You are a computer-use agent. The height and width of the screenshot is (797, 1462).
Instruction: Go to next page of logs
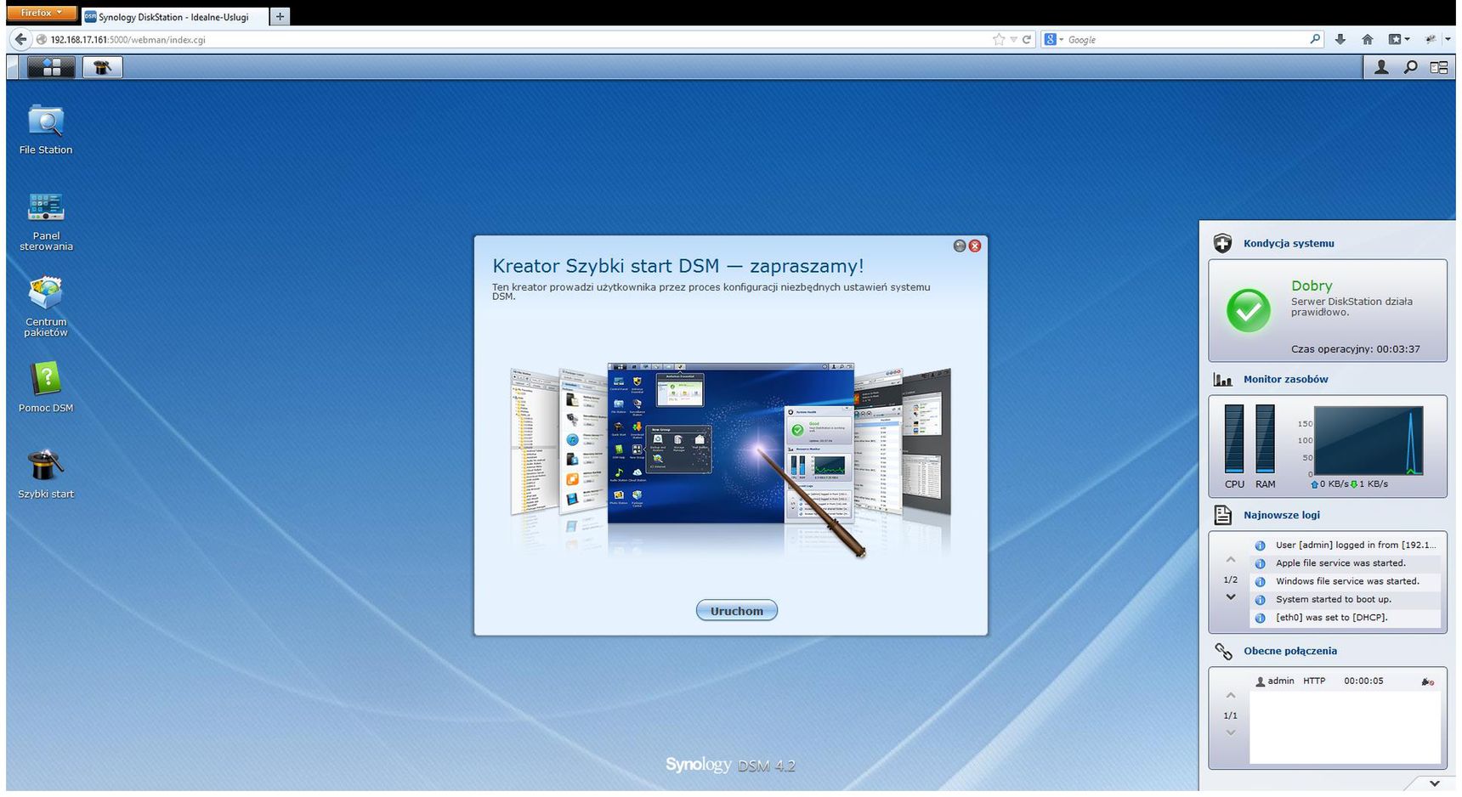(1230, 597)
